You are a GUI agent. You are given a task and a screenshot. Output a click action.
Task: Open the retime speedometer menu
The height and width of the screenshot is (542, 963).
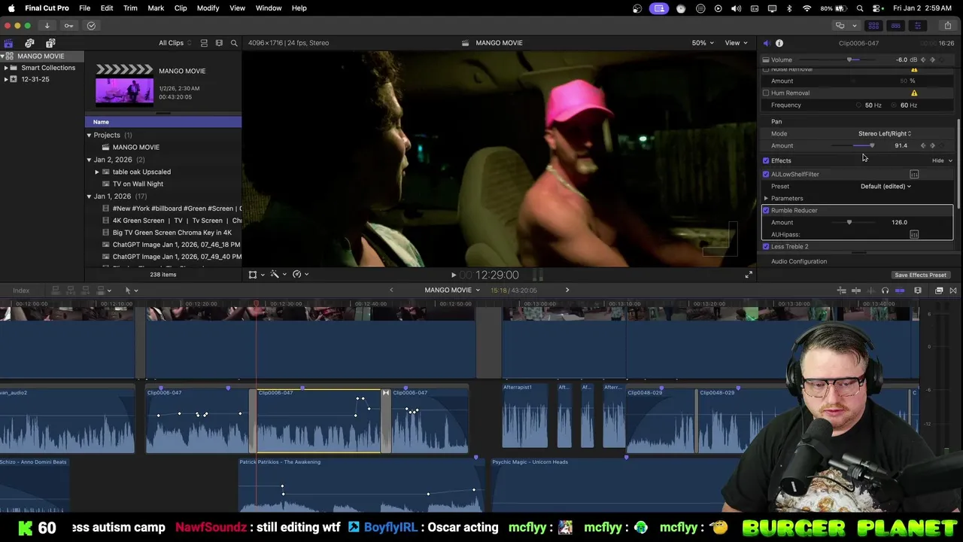[300, 275]
